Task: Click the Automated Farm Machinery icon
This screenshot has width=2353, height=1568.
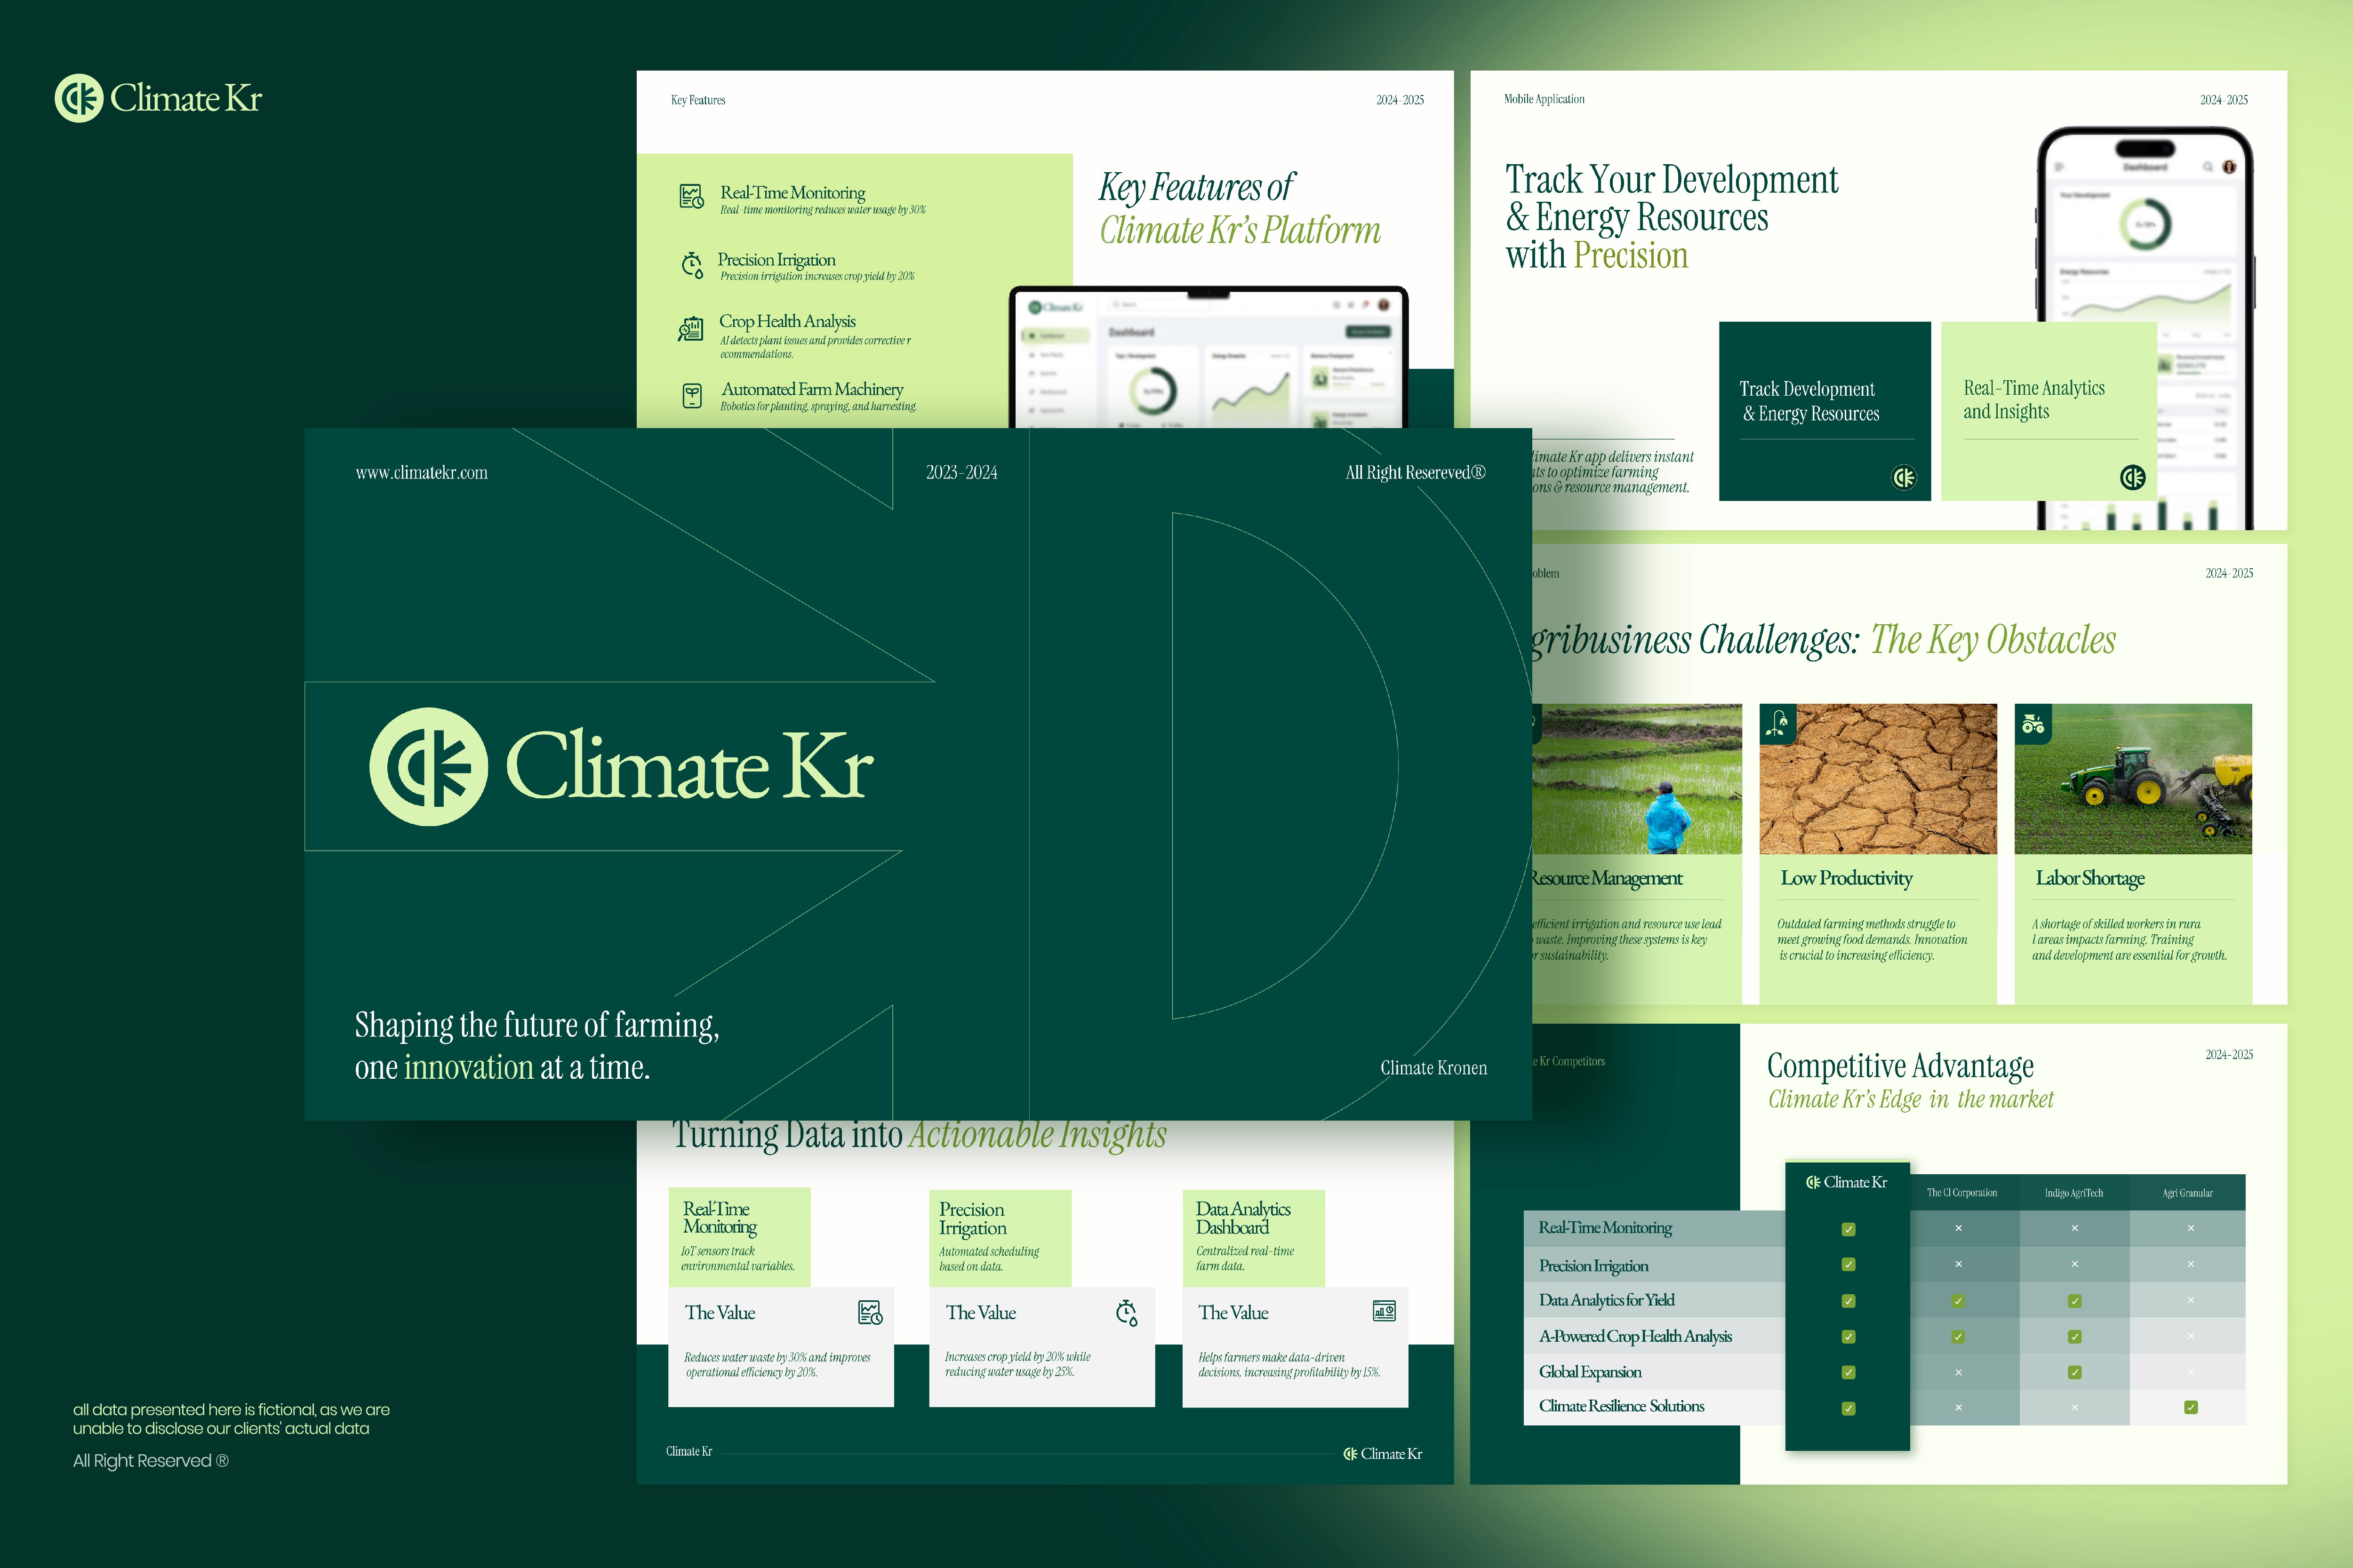Action: [x=692, y=396]
